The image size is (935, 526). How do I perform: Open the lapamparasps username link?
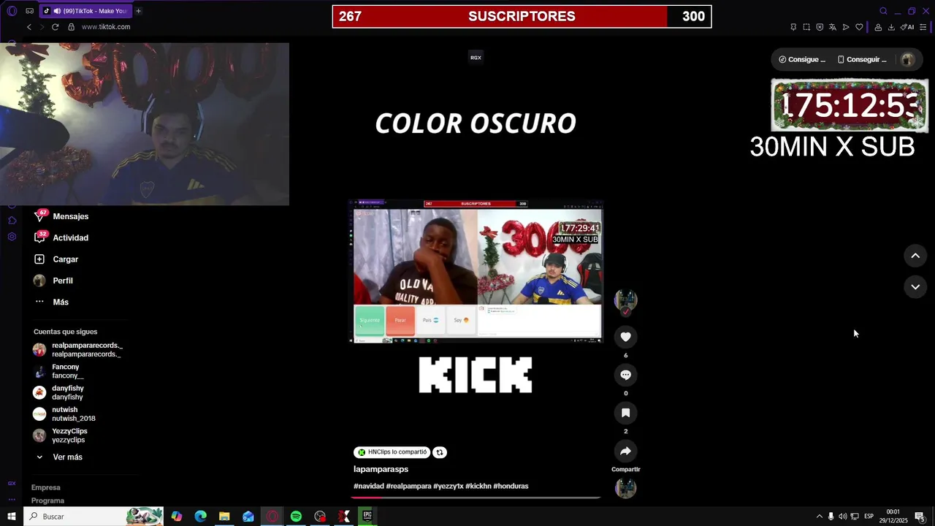pyautogui.click(x=381, y=469)
